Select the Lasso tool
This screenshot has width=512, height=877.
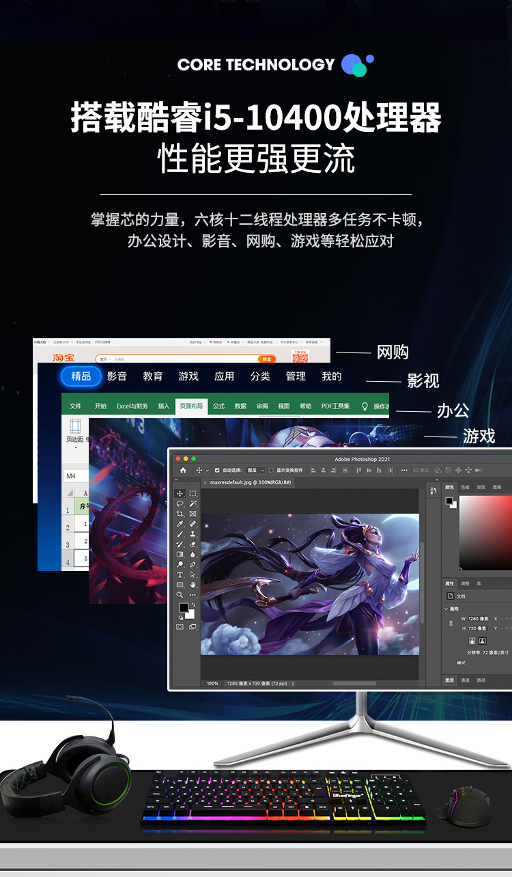pyautogui.click(x=180, y=504)
